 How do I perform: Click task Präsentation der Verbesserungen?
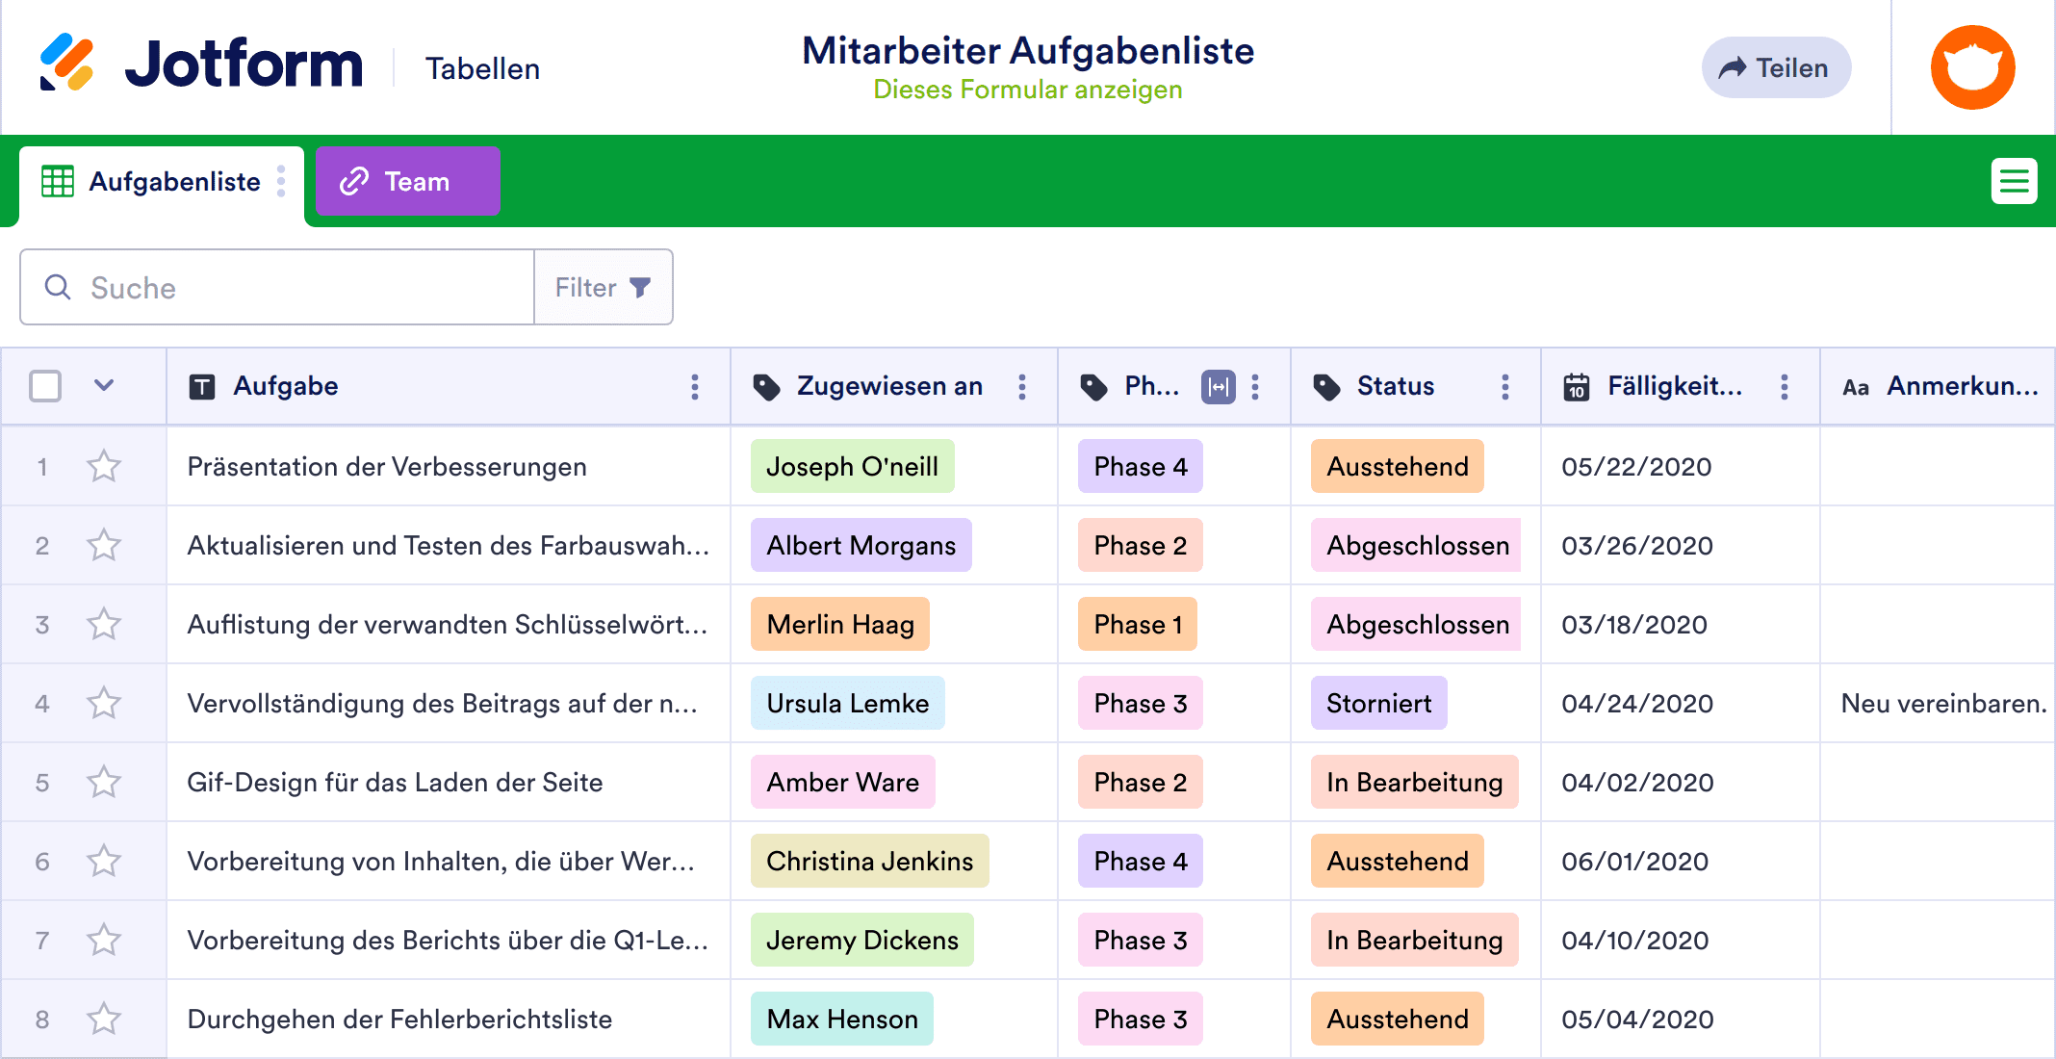387,467
